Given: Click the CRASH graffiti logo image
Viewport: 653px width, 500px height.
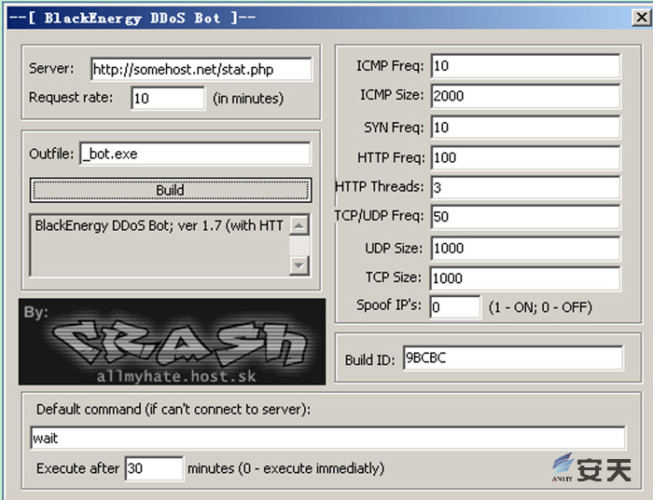Looking at the screenshot, I should (172, 341).
